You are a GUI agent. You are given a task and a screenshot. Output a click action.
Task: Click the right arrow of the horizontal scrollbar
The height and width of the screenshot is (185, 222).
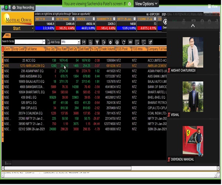click(218, 168)
